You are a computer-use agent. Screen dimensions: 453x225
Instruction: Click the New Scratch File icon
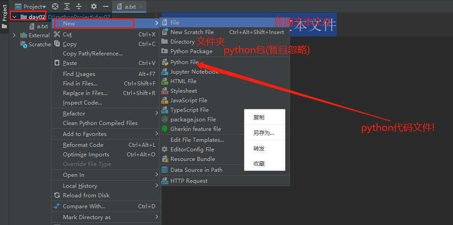(164, 32)
